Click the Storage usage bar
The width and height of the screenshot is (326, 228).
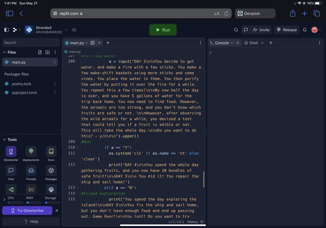click(x=52, y=202)
